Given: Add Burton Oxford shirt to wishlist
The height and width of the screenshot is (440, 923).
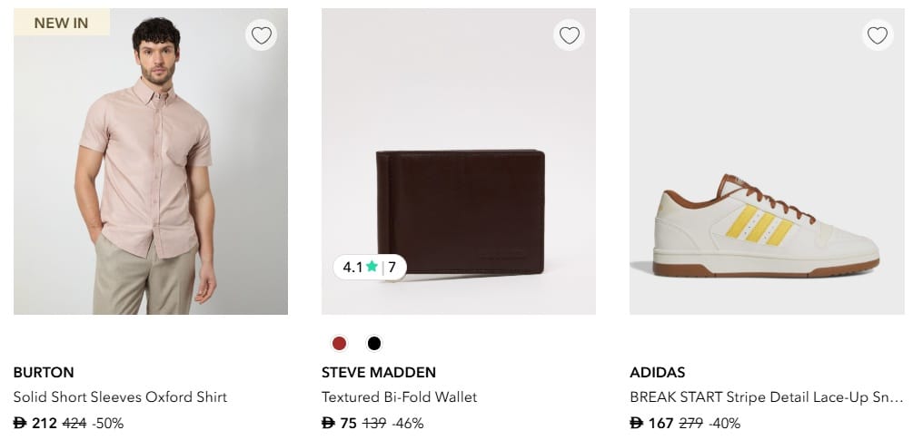Looking at the screenshot, I should click(262, 35).
